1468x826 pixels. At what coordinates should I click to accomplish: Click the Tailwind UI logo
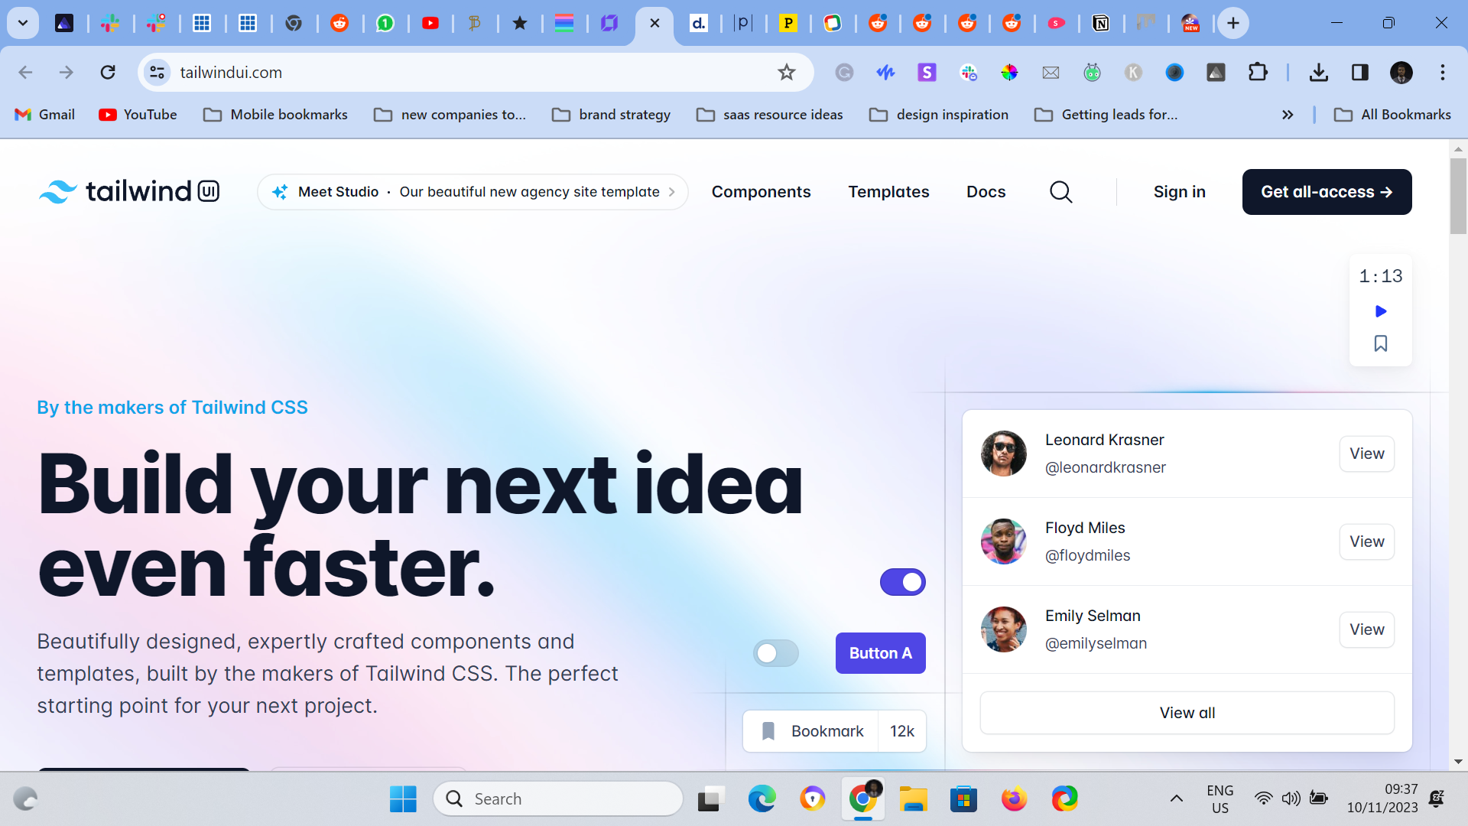pyautogui.click(x=129, y=191)
